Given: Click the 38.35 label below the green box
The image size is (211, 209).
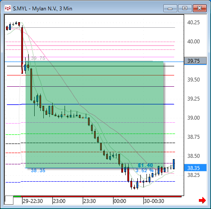Looking at the screenshot, I should (38, 170).
